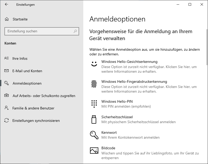Click the back arrow in Einstellungen
Screen dimensions: 208x164
tap(6, 4)
